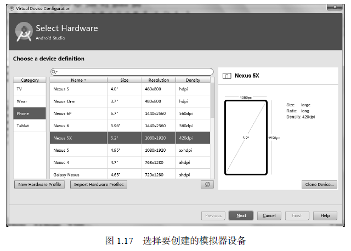Viewport: 351px width, 251px height.
Task: Select the Nexus 5 device row
Action: [x=130, y=150]
